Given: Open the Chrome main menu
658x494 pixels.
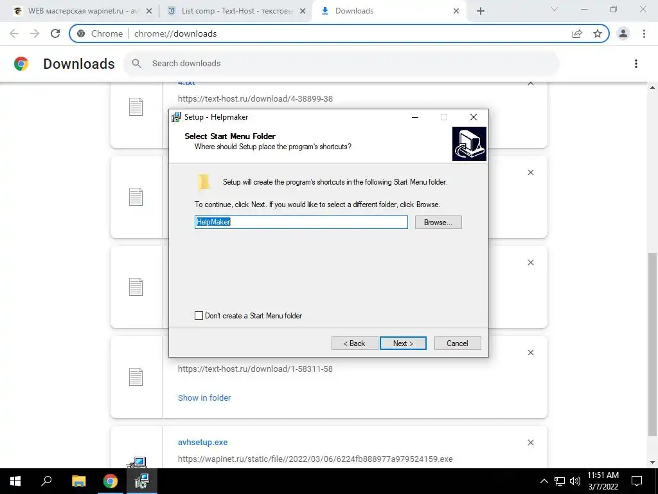Looking at the screenshot, I should click(644, 33).
